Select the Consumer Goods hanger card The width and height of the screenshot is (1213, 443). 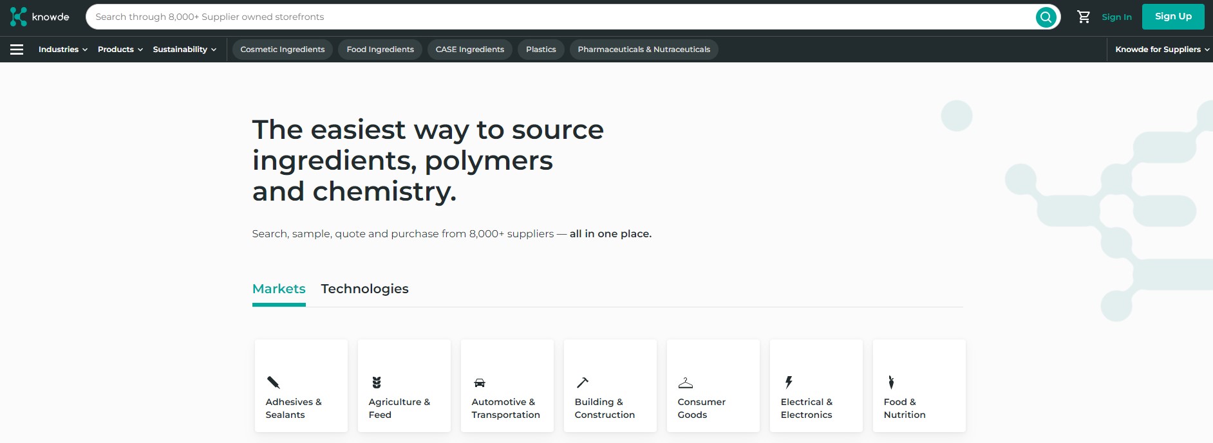713,386
